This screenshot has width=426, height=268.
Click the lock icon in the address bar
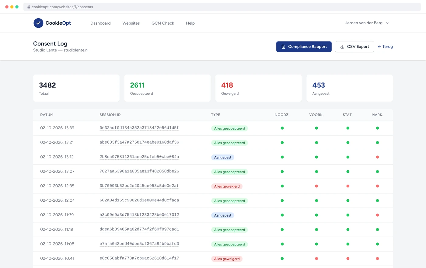(29, 7)
